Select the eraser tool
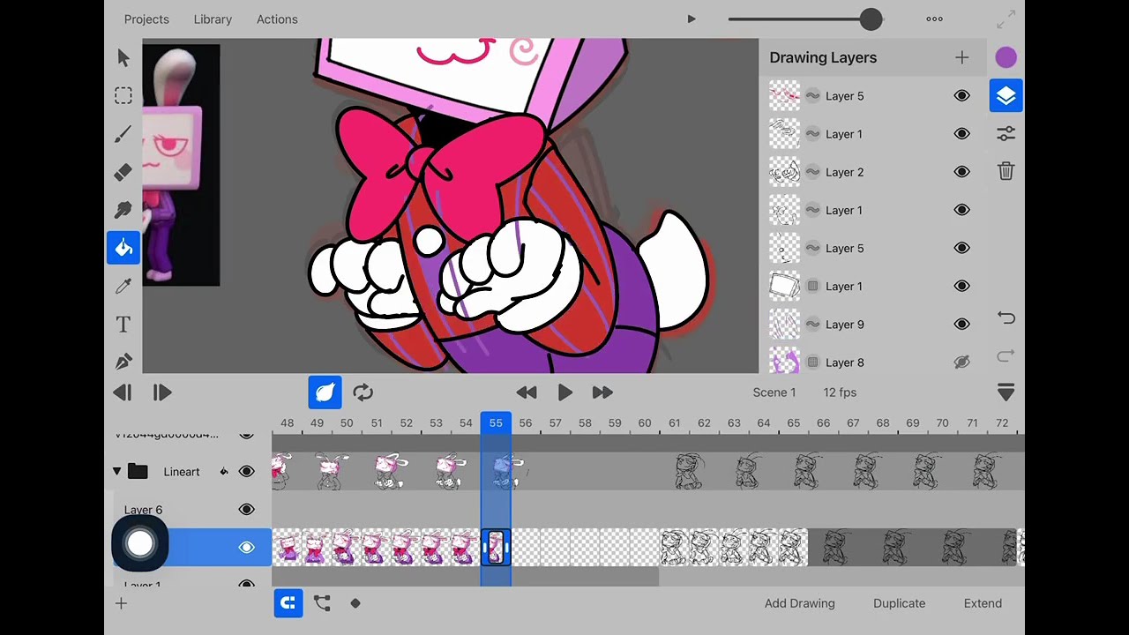This screenshot has width=1129, height=635. 123,172
